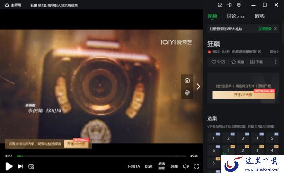
Task: Click the iQIYI 爱奇艺 logo on video
Action: click(176, 42)
